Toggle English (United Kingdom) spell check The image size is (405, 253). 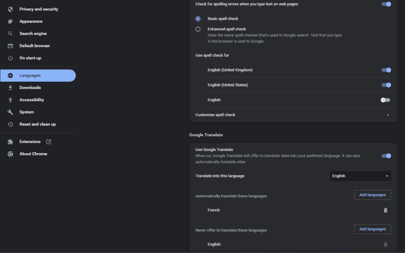pos(386,70)
